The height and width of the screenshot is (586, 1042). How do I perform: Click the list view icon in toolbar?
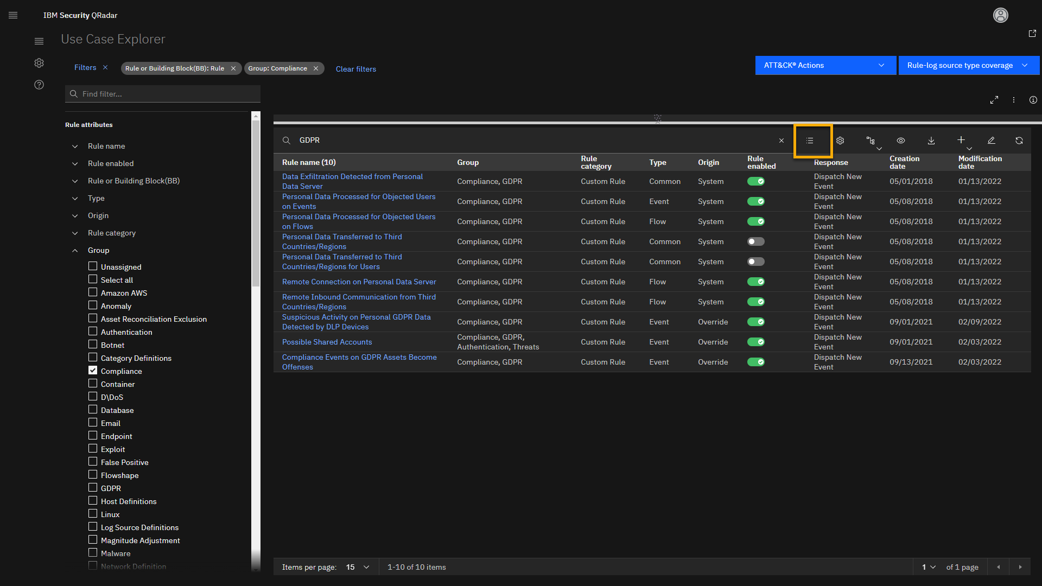(x=810, y=141)
